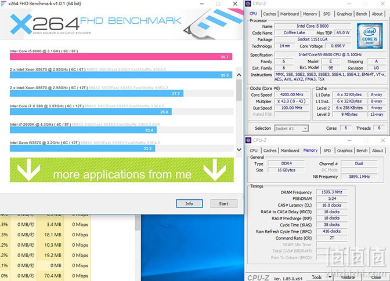This screenshot has width=390, height=281.
Task: Open Graphics tab in bottom CPU-Z window
Action: point(345,151)
